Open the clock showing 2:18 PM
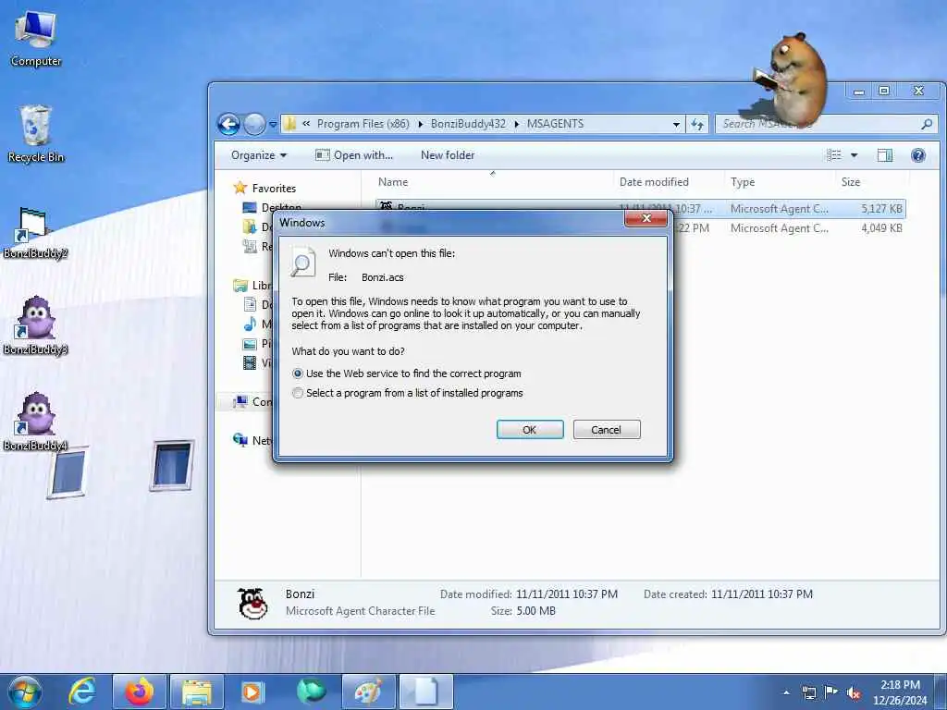The width and height of the screenshot is (947, 710). point(900,692)
